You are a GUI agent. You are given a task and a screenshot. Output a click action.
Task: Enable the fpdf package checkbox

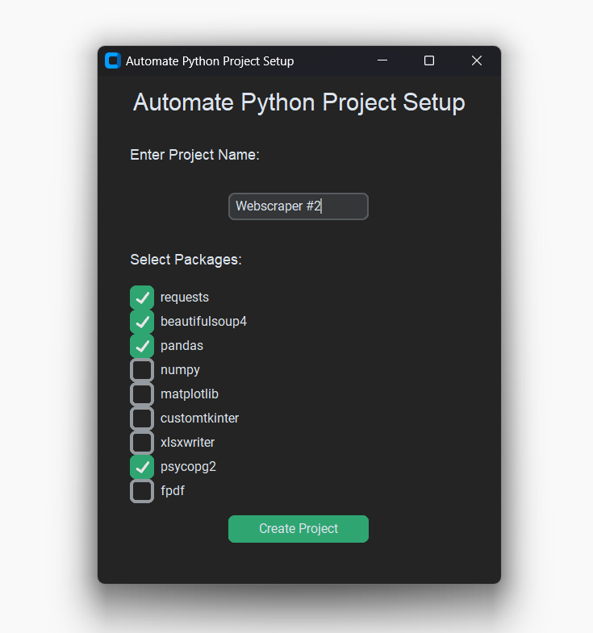[142, 491]
